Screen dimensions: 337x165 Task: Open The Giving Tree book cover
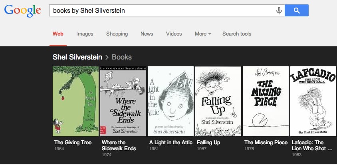click(x=75, y=101)
